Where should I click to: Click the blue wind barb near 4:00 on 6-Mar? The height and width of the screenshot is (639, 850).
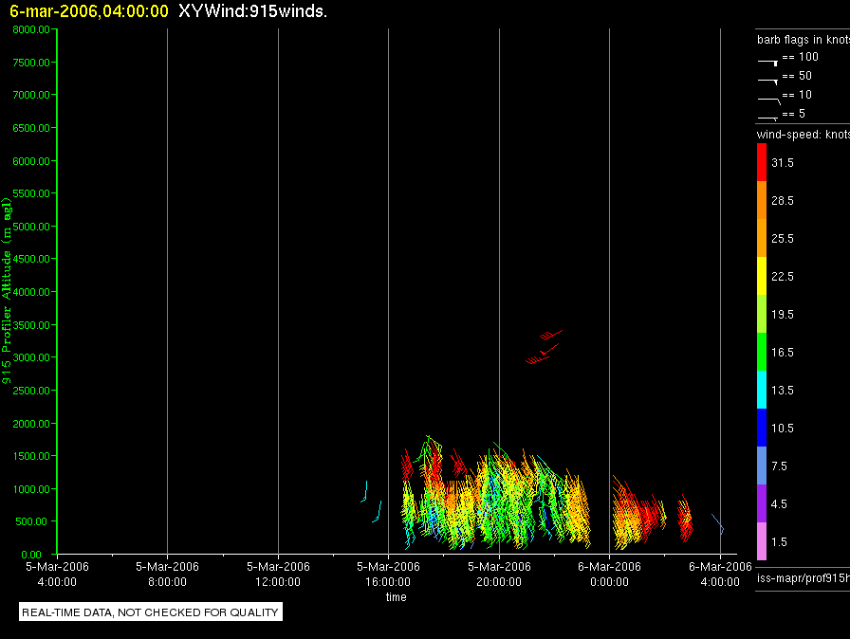point(718,523)
